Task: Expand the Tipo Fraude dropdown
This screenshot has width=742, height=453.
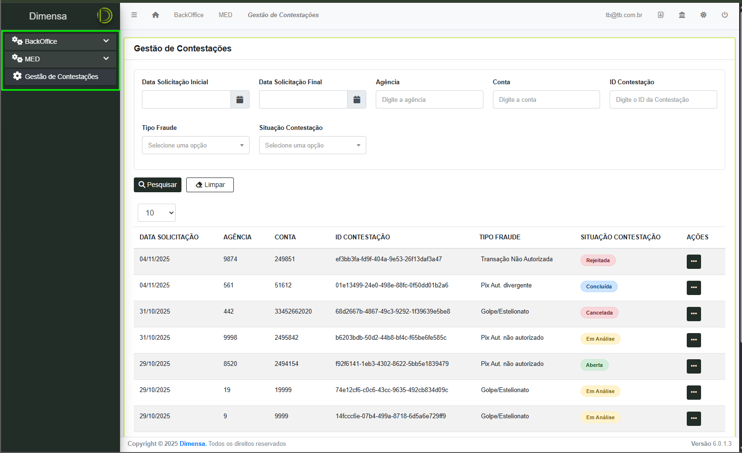Action: pyautogui.click(x=195, y=145)
